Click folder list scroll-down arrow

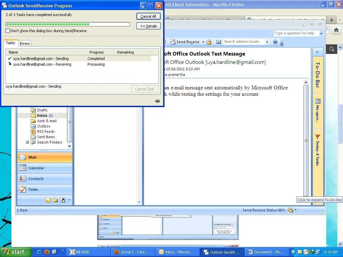70,146
